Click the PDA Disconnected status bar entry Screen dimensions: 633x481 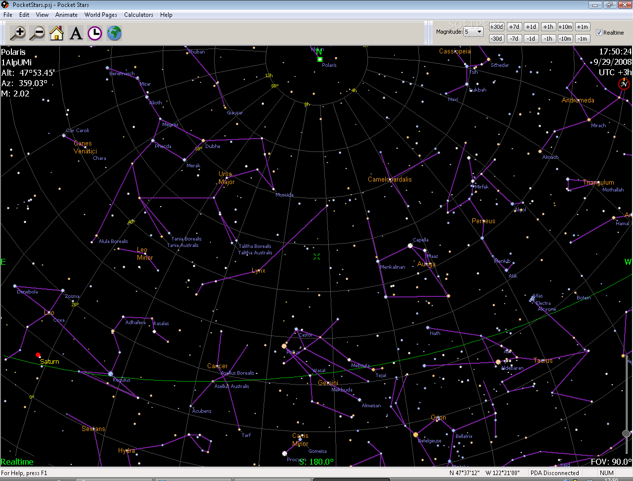click(x=555, y=473)
